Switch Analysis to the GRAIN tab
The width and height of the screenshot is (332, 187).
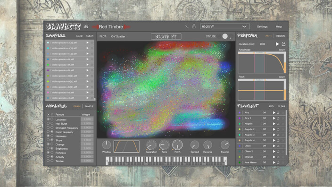(x=77, y=106)
